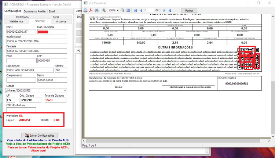Zoom out of the preview page
The height and width of the screenshot is (158, 275).
122,10
